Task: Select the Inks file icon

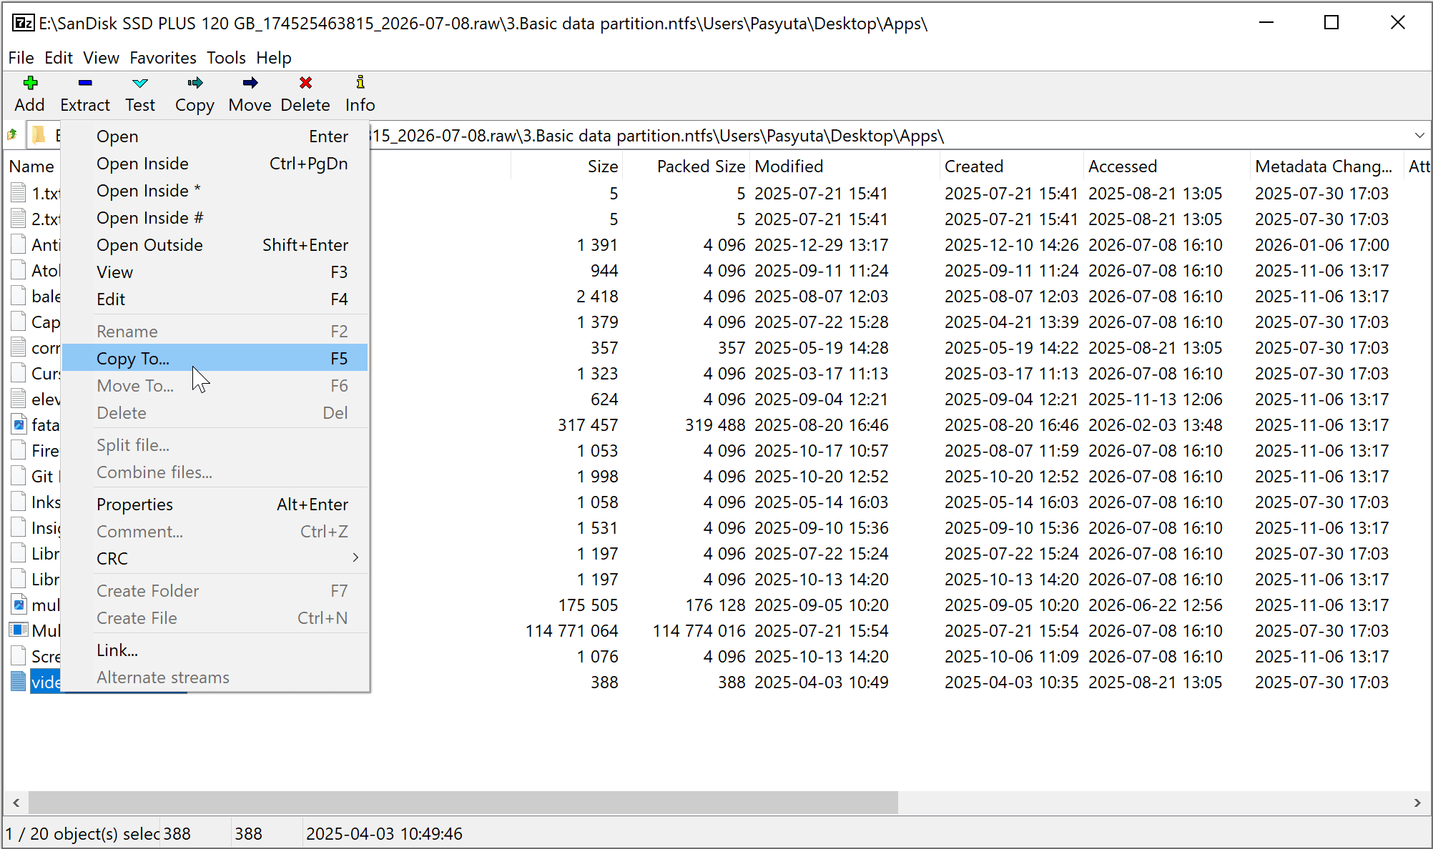Action: click(x=19, y=502)
